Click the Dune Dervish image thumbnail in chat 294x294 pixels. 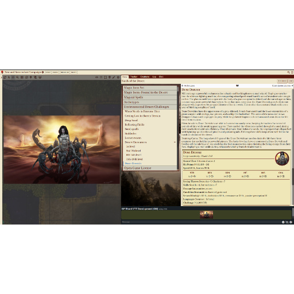tap(206, 215)
